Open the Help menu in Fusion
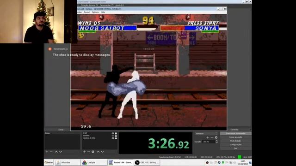Screen dimensions: 296x166 (103, 12)
